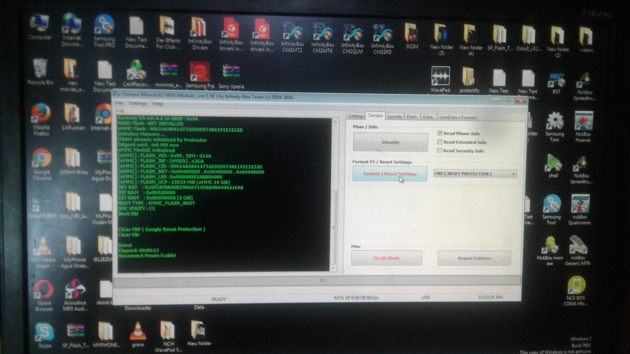Open the InfinityBox CM2MTK desktop icon
630x354 pixels.
(322, 38)
